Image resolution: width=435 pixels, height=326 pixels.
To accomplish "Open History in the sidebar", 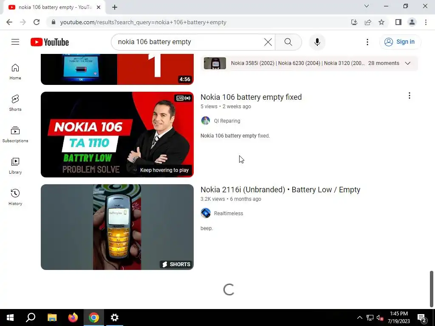I will [x=15, y=197].
